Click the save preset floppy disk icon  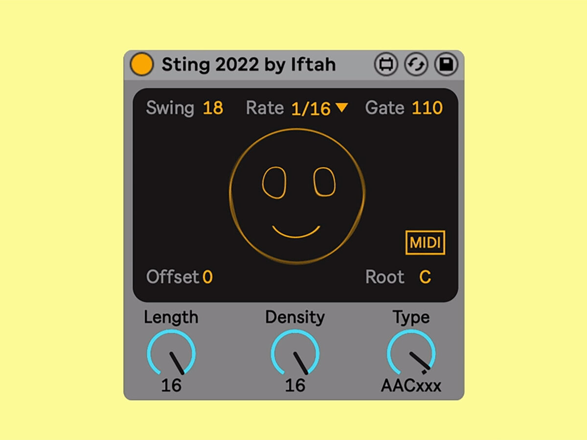[446, 65]
